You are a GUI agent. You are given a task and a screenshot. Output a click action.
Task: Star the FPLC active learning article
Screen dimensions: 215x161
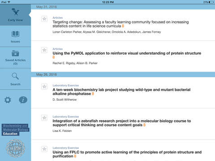pos(44,149)
